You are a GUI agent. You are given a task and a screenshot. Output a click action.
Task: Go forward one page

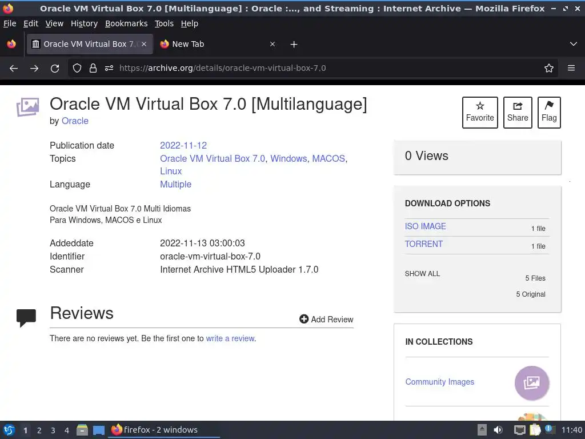coord(34,69)
